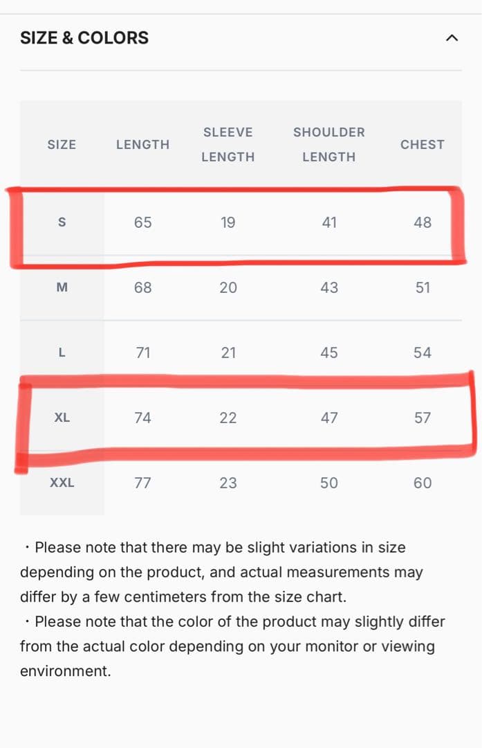Click the chest value 48 for S
Image resolution: width=482 pixels, height=748 pixels.
[423, 222]
